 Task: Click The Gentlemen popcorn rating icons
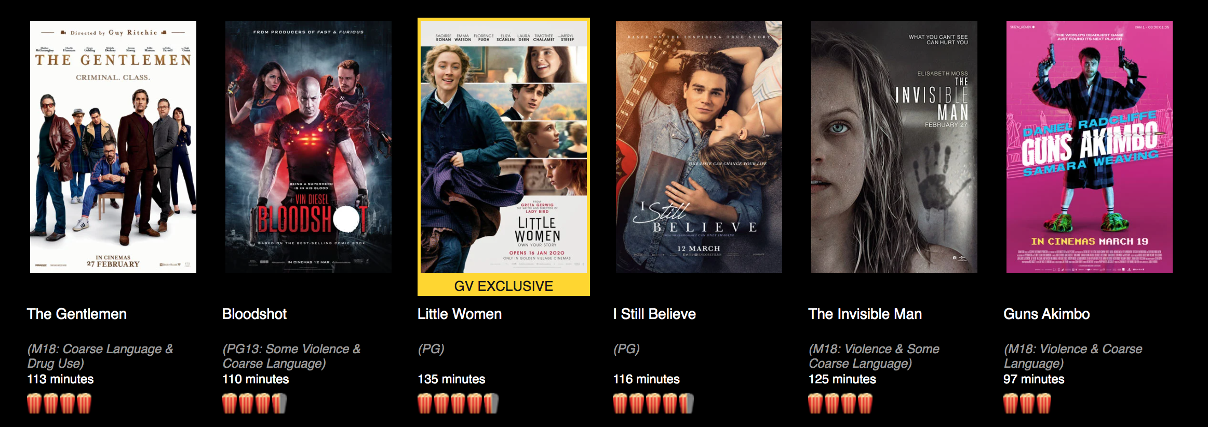pyautogui.click(x=59, y=403)
